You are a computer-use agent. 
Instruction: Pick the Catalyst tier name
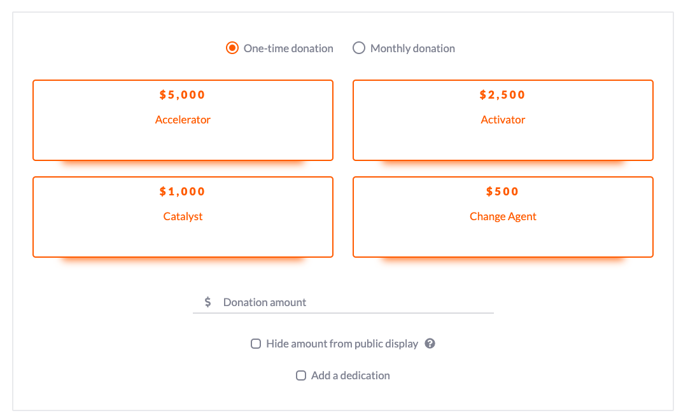pyautogui.click(x=183, y=216)
